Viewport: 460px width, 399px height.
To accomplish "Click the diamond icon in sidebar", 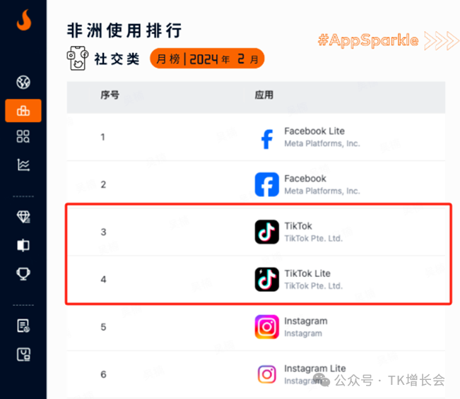I will tap(23, 217).
